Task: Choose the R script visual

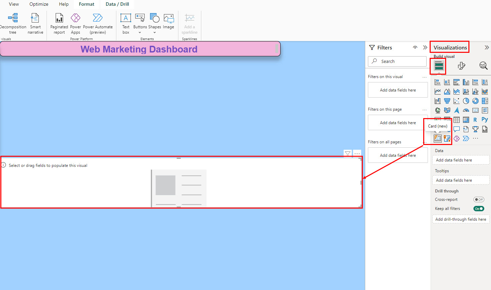Action: 475,120
